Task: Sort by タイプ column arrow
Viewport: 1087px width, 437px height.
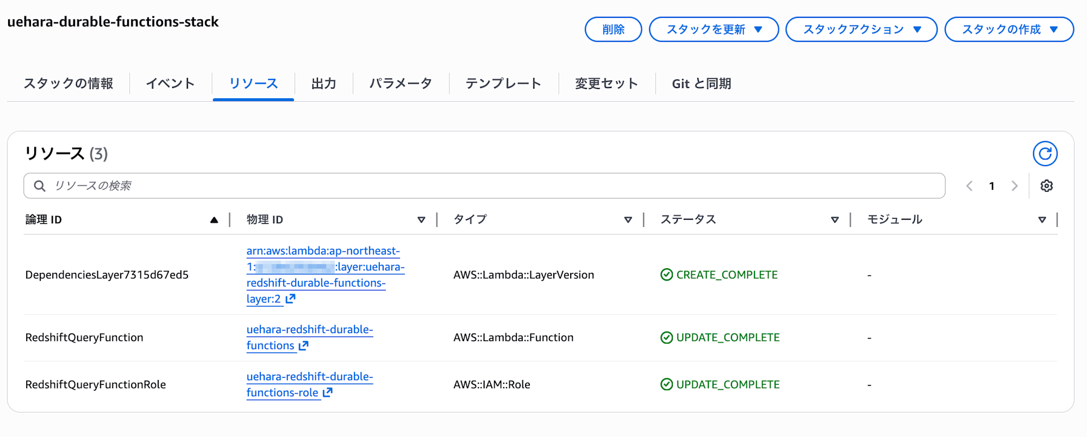Action: pyautogui.click(x=628, y=220)
